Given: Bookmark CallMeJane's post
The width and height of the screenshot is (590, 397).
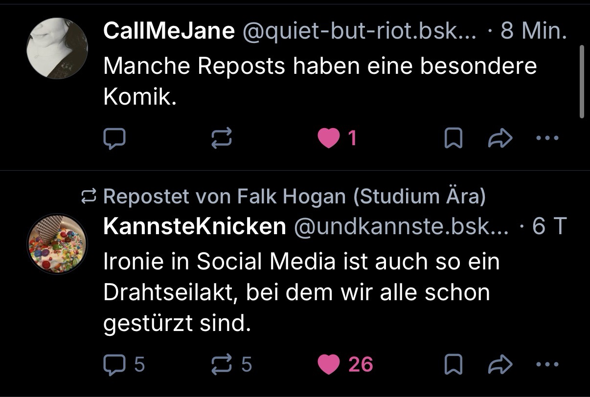Looking at the screenshot, I should (x=453, y=139).
